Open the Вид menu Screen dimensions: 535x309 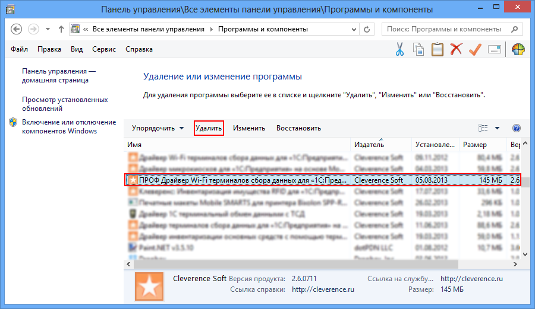77,49
